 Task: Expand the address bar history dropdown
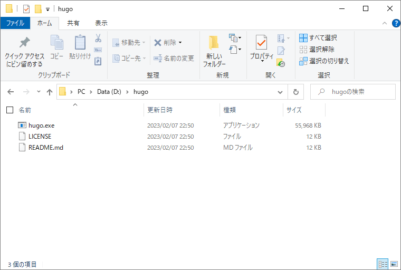point(281,92)
